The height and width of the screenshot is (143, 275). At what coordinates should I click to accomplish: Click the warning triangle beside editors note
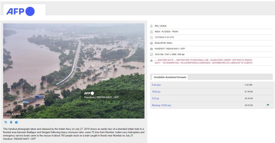pos(151,60)
